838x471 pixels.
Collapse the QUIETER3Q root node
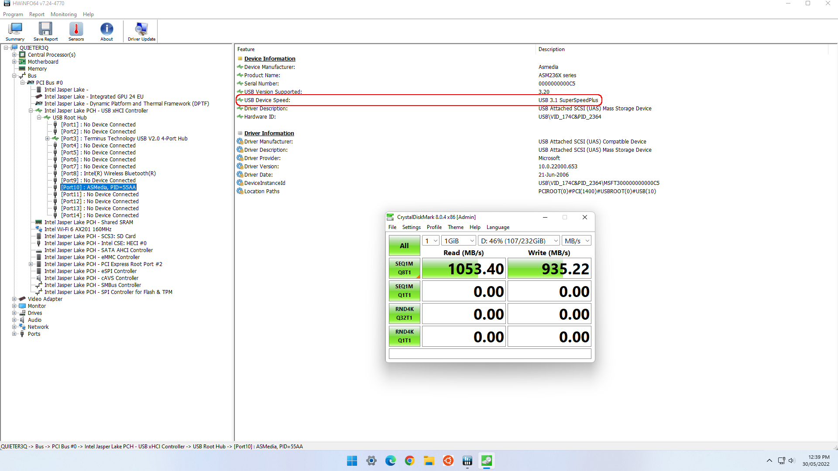click(x=6, y=48)
